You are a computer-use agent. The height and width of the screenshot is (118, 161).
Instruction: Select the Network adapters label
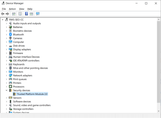pos(23,75)
